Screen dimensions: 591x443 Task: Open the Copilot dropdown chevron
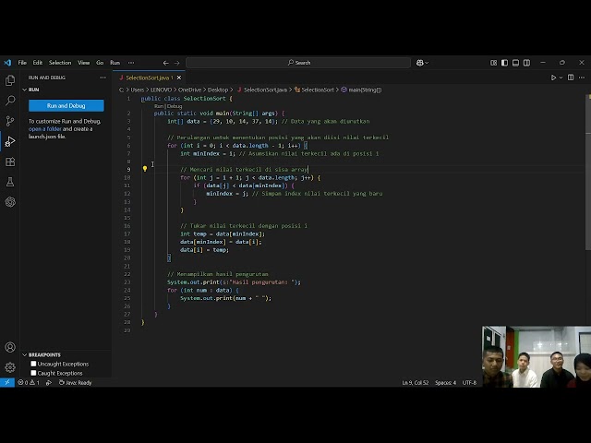click(427, 63)
